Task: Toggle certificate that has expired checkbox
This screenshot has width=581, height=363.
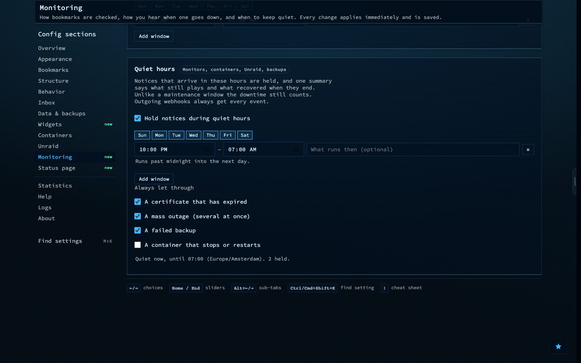Action: pos(138,202)
